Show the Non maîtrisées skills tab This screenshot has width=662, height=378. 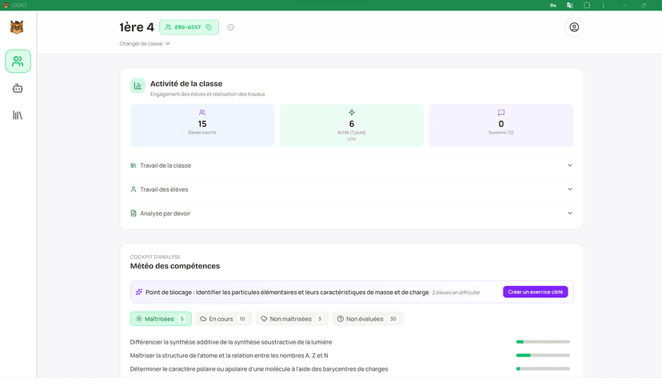292,319
